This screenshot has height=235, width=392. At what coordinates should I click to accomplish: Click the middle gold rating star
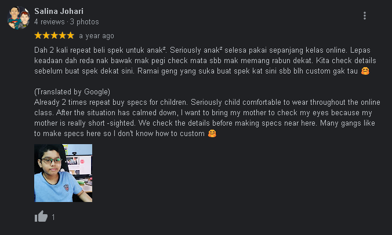[x=55, y=35]
